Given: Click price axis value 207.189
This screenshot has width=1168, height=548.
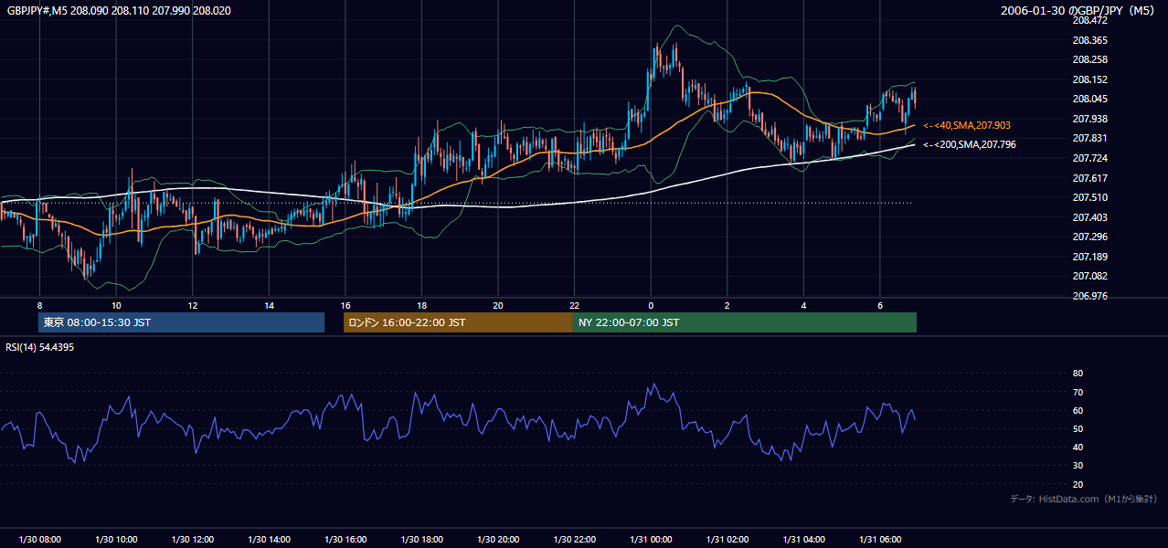Looking at the screenshot, I should point(1090,257).
